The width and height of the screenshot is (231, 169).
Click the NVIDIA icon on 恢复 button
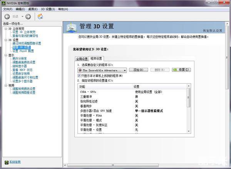[175, 70]
